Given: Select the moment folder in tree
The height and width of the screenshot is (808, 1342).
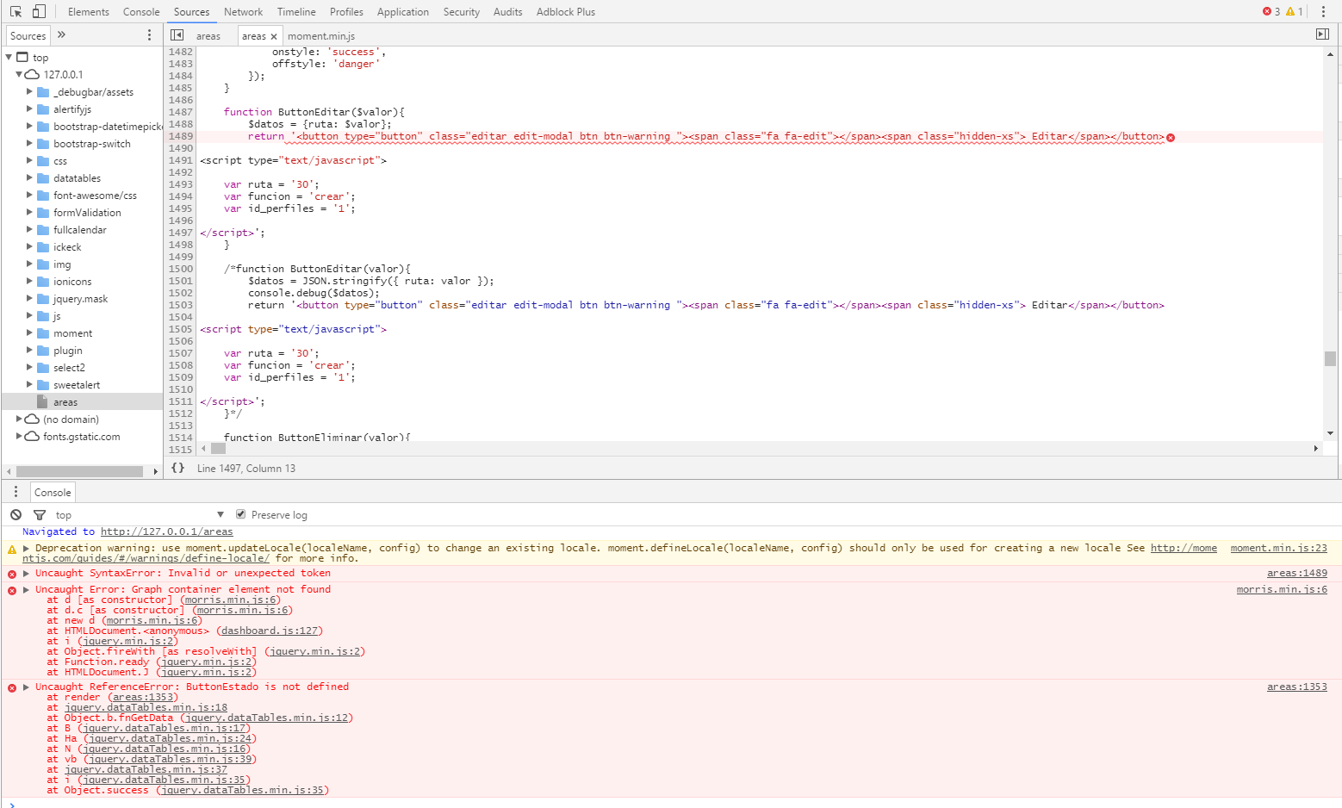Looking at the screenshot, I should click(x=72, y=333).
